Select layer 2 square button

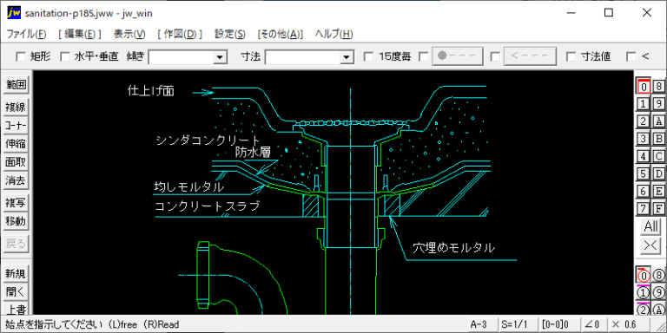[644, 121]
